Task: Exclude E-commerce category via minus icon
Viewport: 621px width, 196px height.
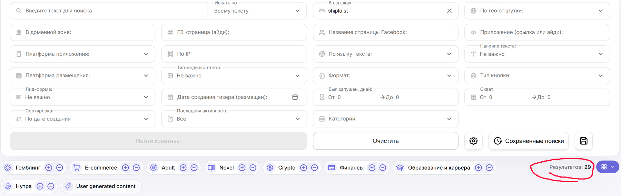Action: click(136, 168)
